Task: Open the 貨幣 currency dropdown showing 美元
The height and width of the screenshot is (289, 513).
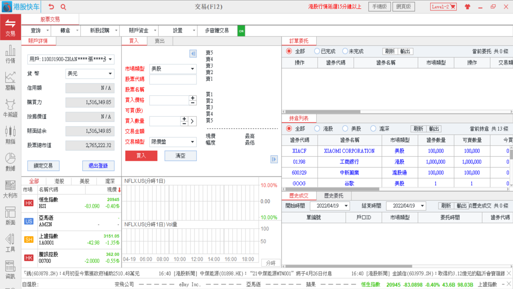Action: 90,73
